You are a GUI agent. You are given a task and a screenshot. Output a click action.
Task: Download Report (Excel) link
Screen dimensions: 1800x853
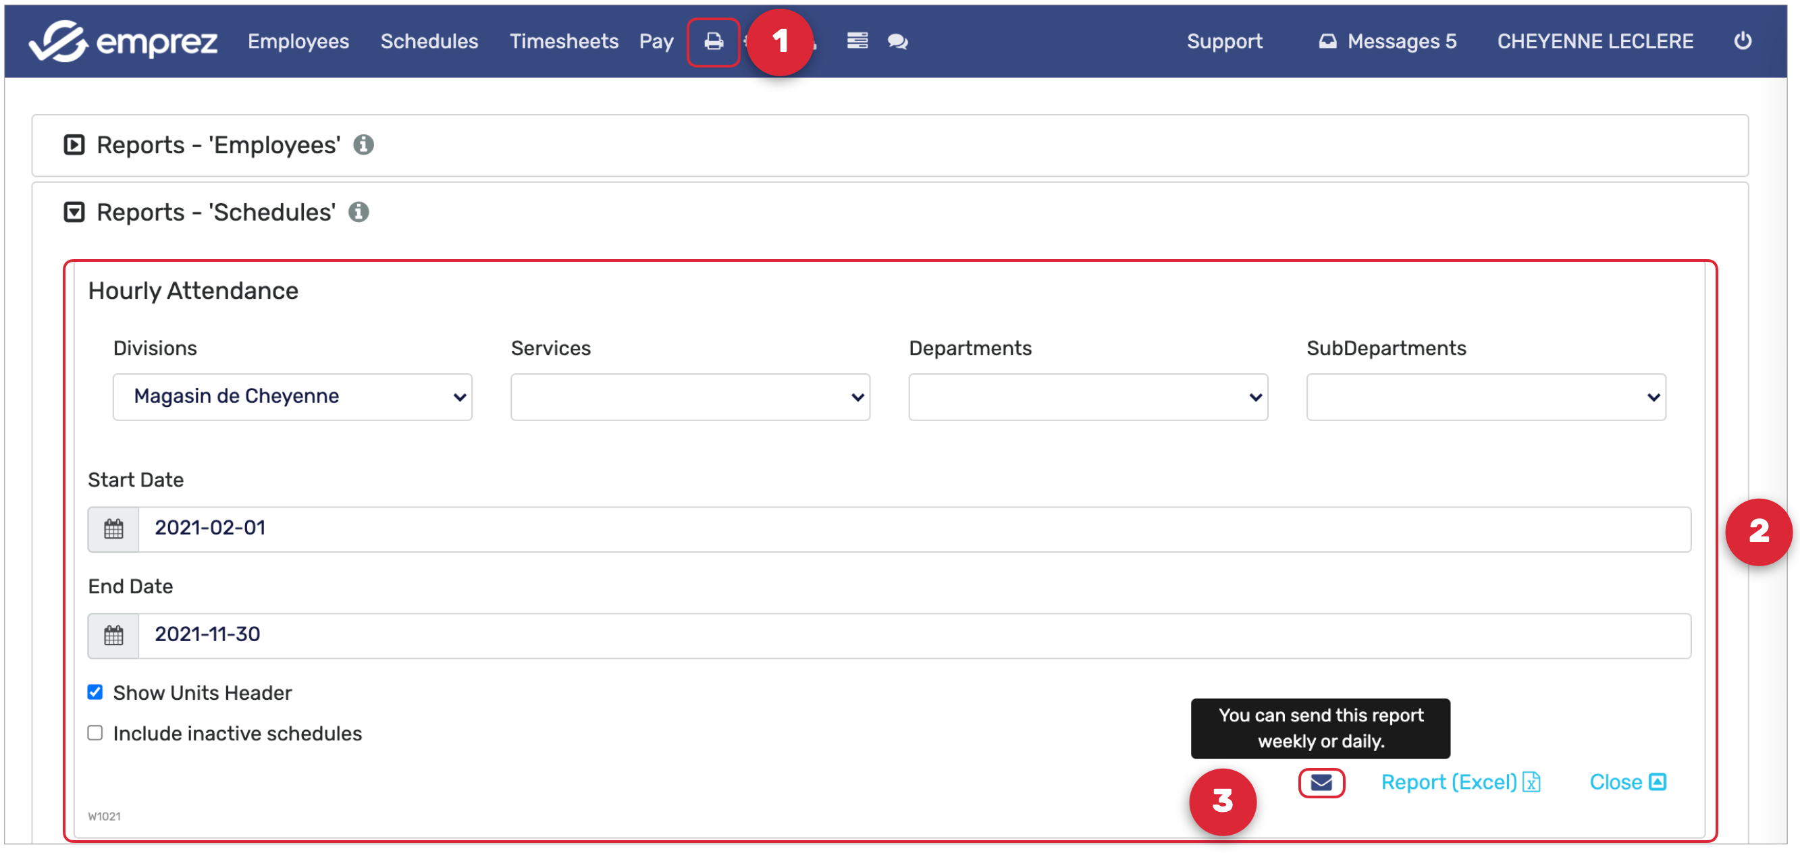coord(1460,781)
